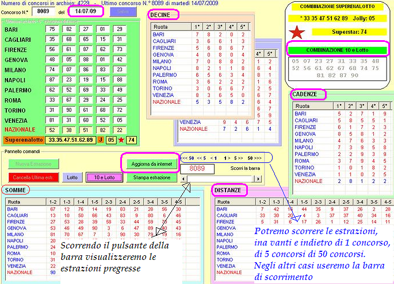The height and width of the screenshot is (284, 394).
Task: Advance 50 draws with 50 >>>
Action: coord(254,158)
